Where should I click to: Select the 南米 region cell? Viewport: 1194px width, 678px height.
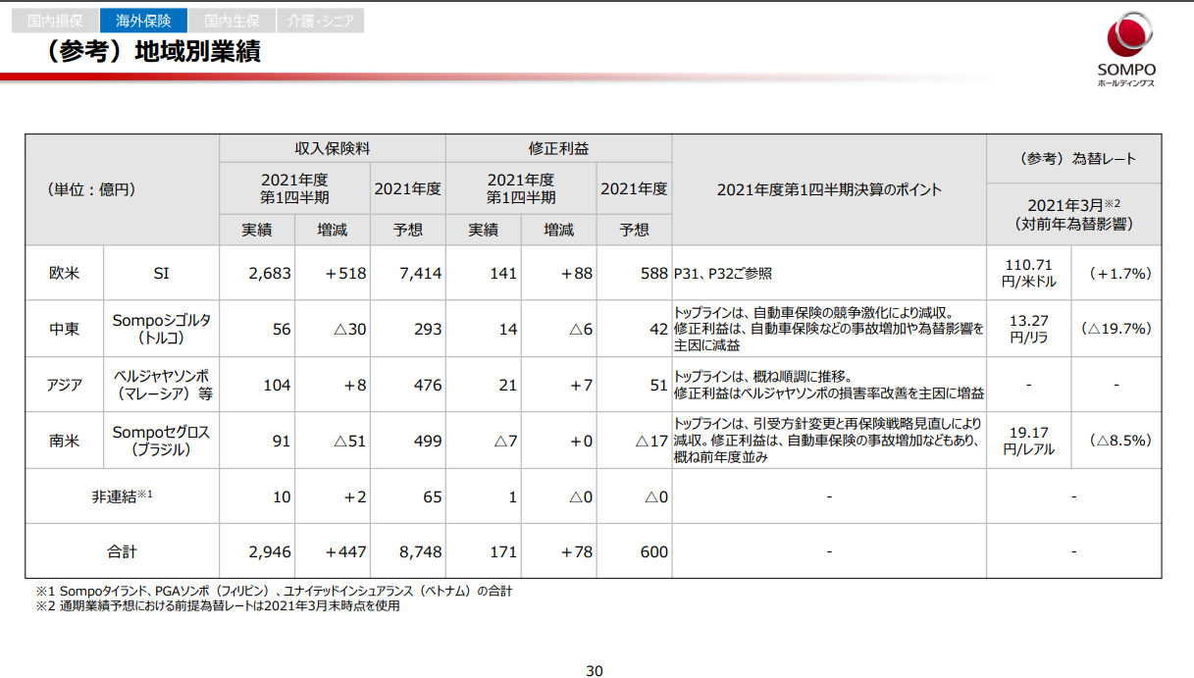64,441
